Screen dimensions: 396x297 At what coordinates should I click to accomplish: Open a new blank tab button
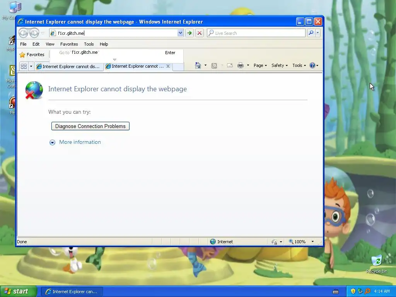pos(178,67)
